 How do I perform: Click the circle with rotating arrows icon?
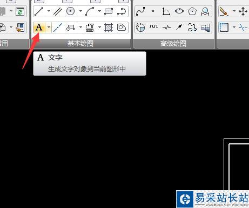pyautogui.click(x=140, y=27)
